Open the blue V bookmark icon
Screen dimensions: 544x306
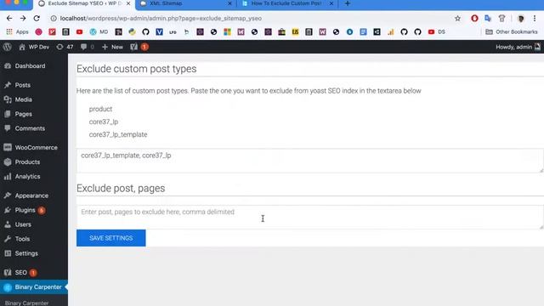point(159,32)
